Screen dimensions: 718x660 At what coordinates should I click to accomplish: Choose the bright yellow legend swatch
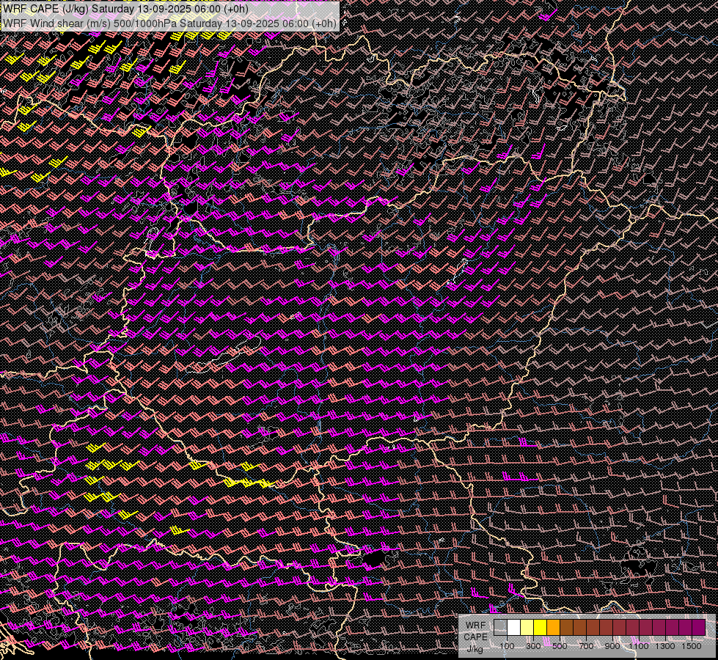point(540,628)
